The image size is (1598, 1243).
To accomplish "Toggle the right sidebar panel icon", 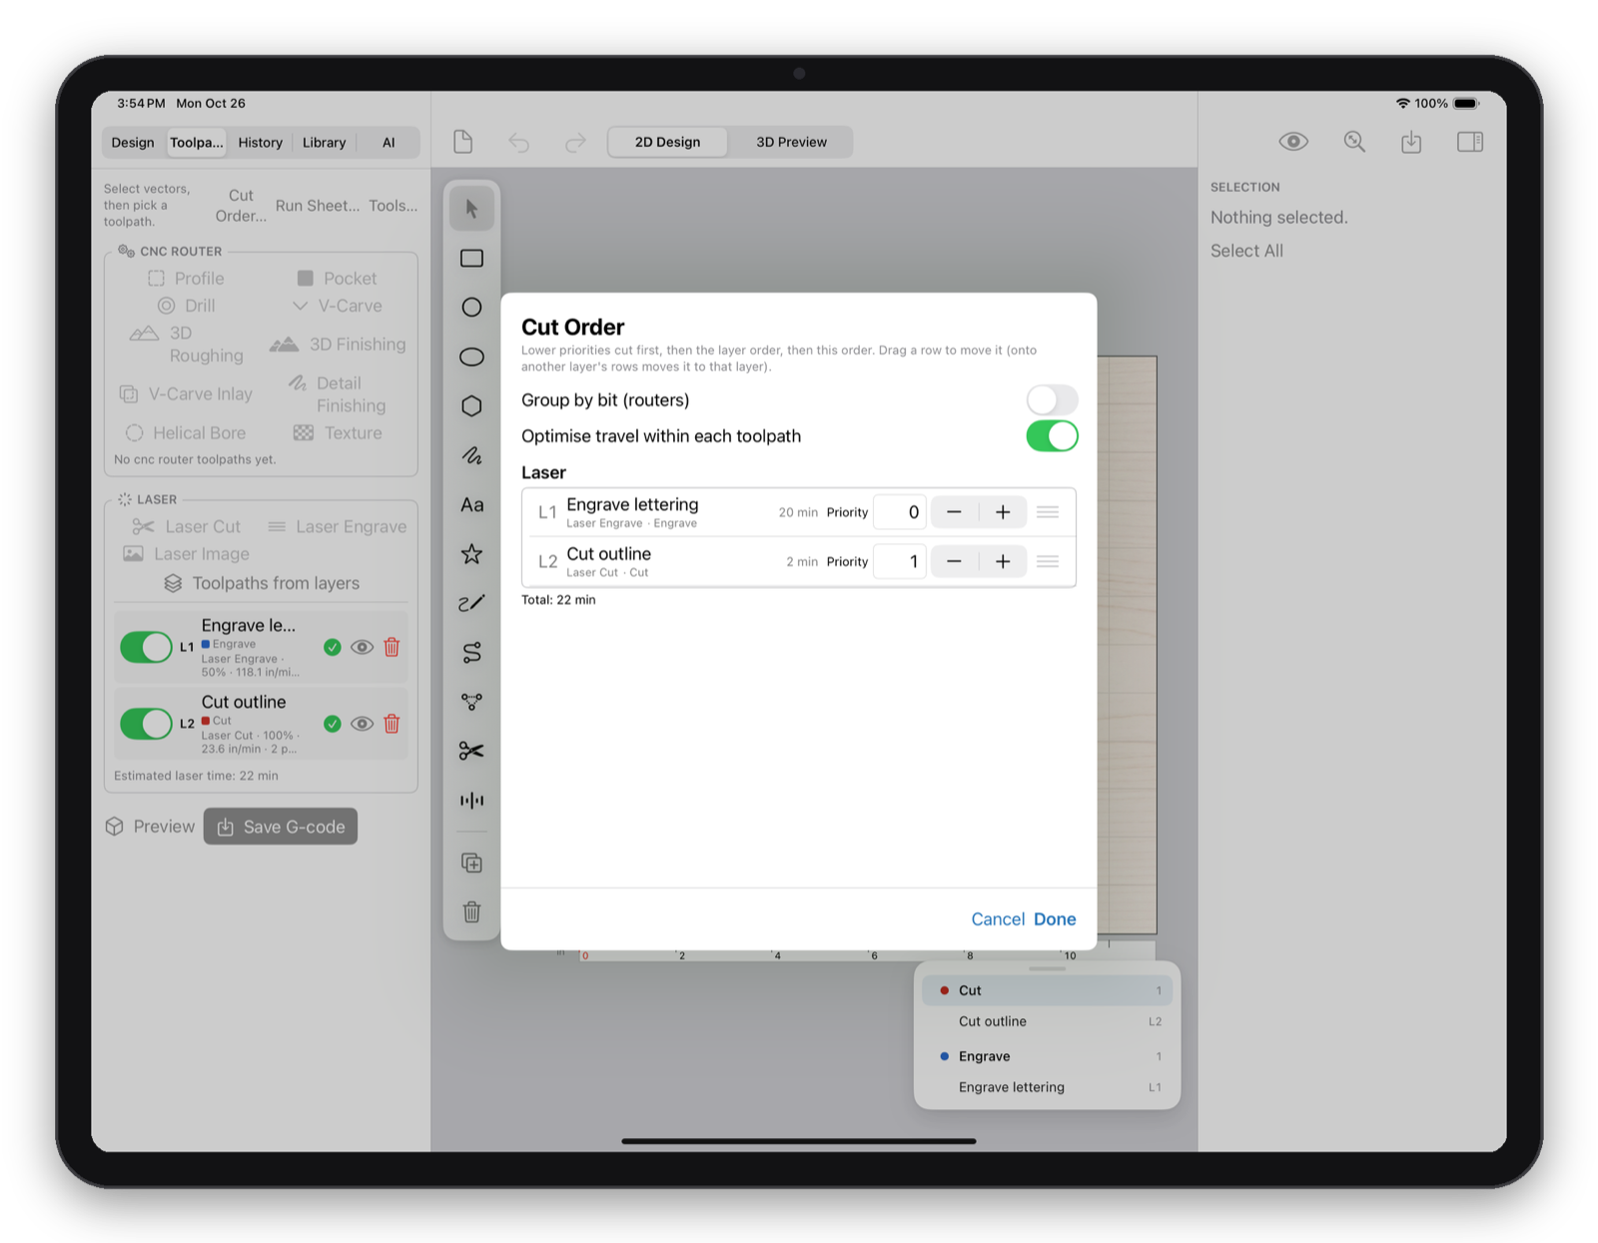I will pos(1470,142).
